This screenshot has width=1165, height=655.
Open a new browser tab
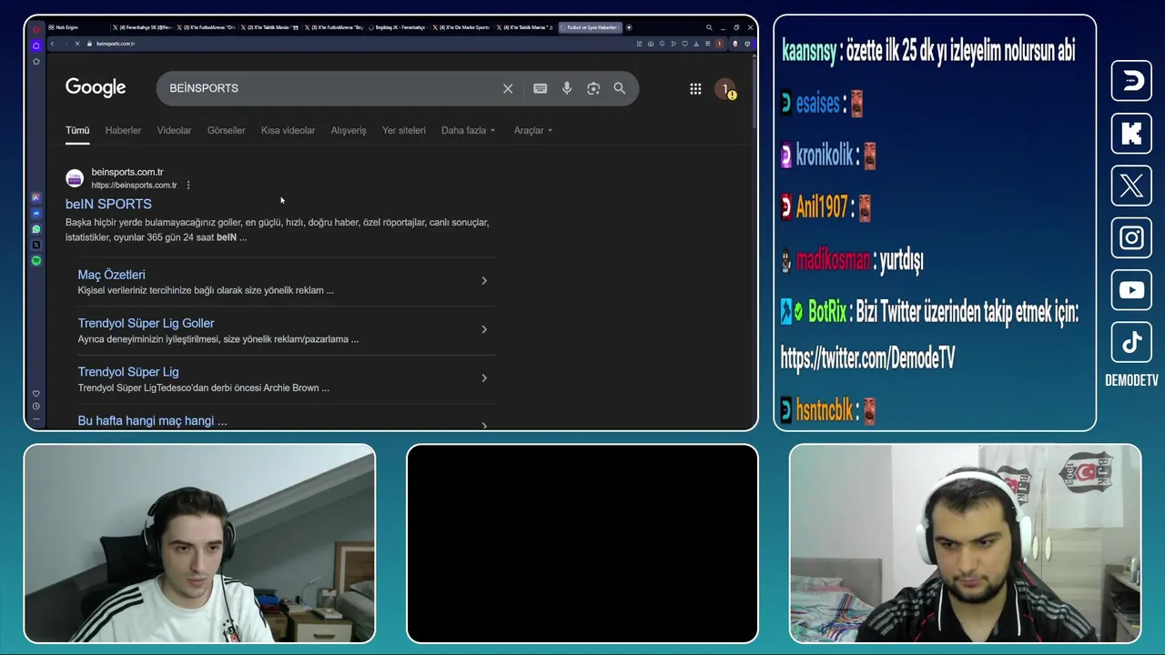(x=629, y=27)
